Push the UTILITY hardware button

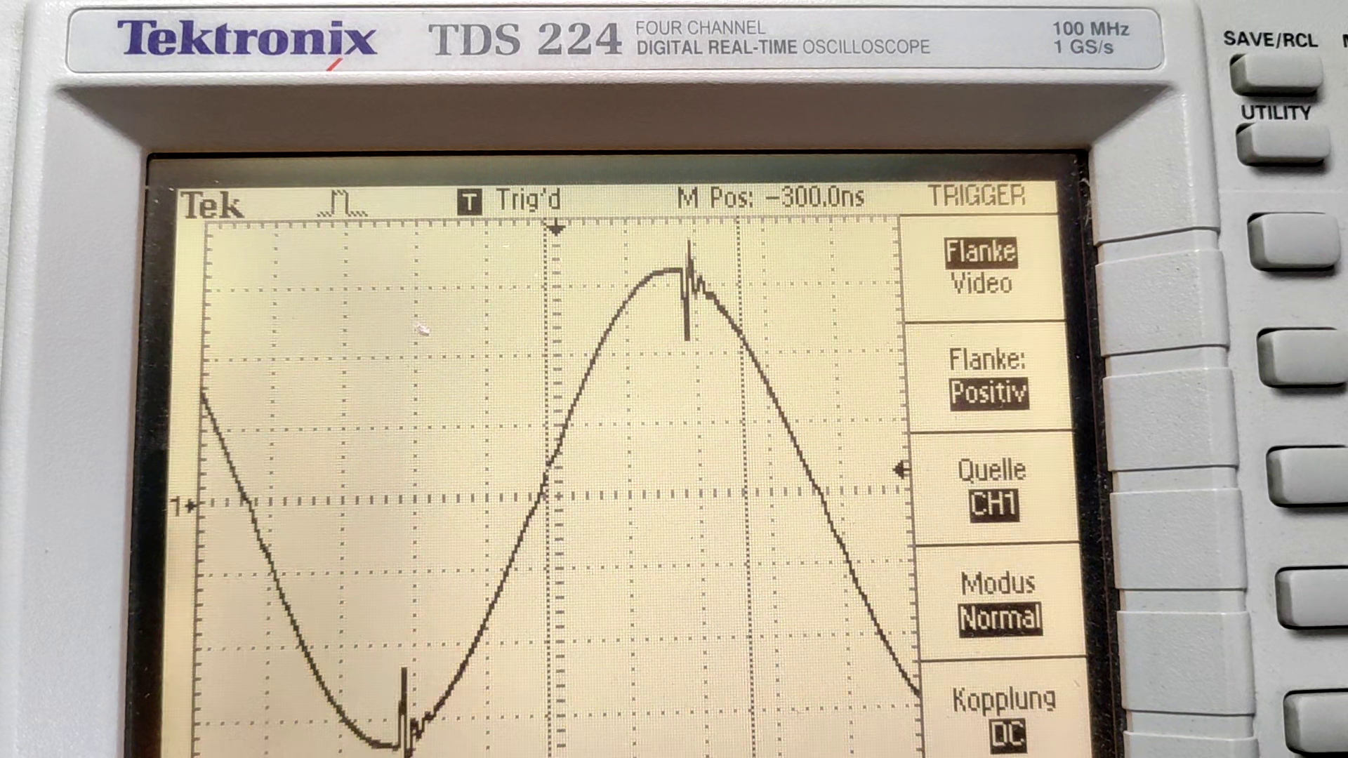pos(1282,145)
